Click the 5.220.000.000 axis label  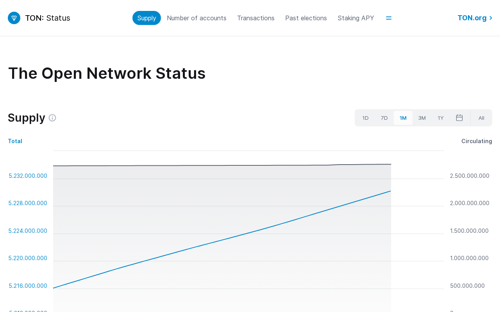click(28, 258)
